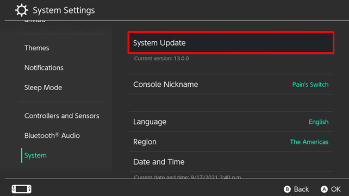Select the System Update option
Screen dimensions: 349x196
point(231,43)
